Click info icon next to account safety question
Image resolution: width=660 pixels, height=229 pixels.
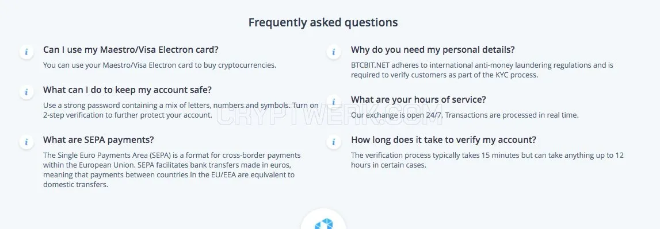coord(26,92)
